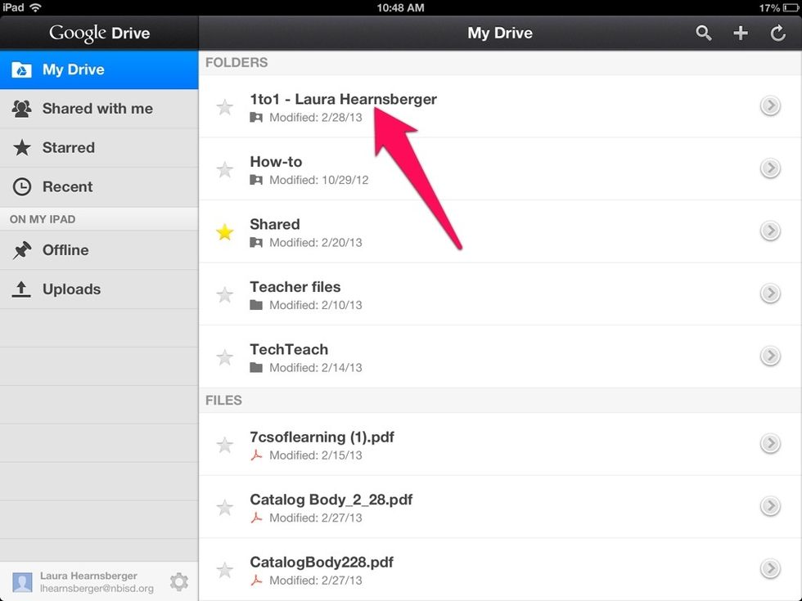The image size is (802, 601).
Task: Star the 7csoflearning (1).pdf file
Action: pyautogui.click(x=224, y=446)
